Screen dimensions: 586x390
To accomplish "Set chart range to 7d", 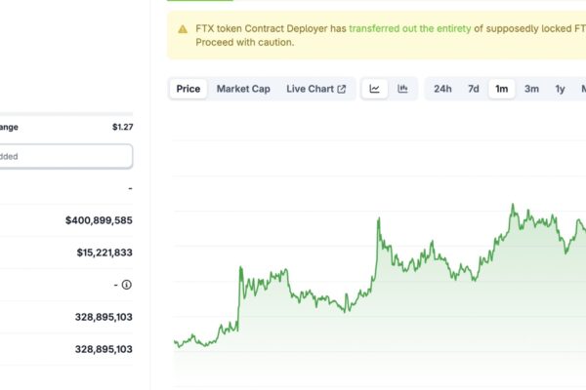I will point(474,89).
